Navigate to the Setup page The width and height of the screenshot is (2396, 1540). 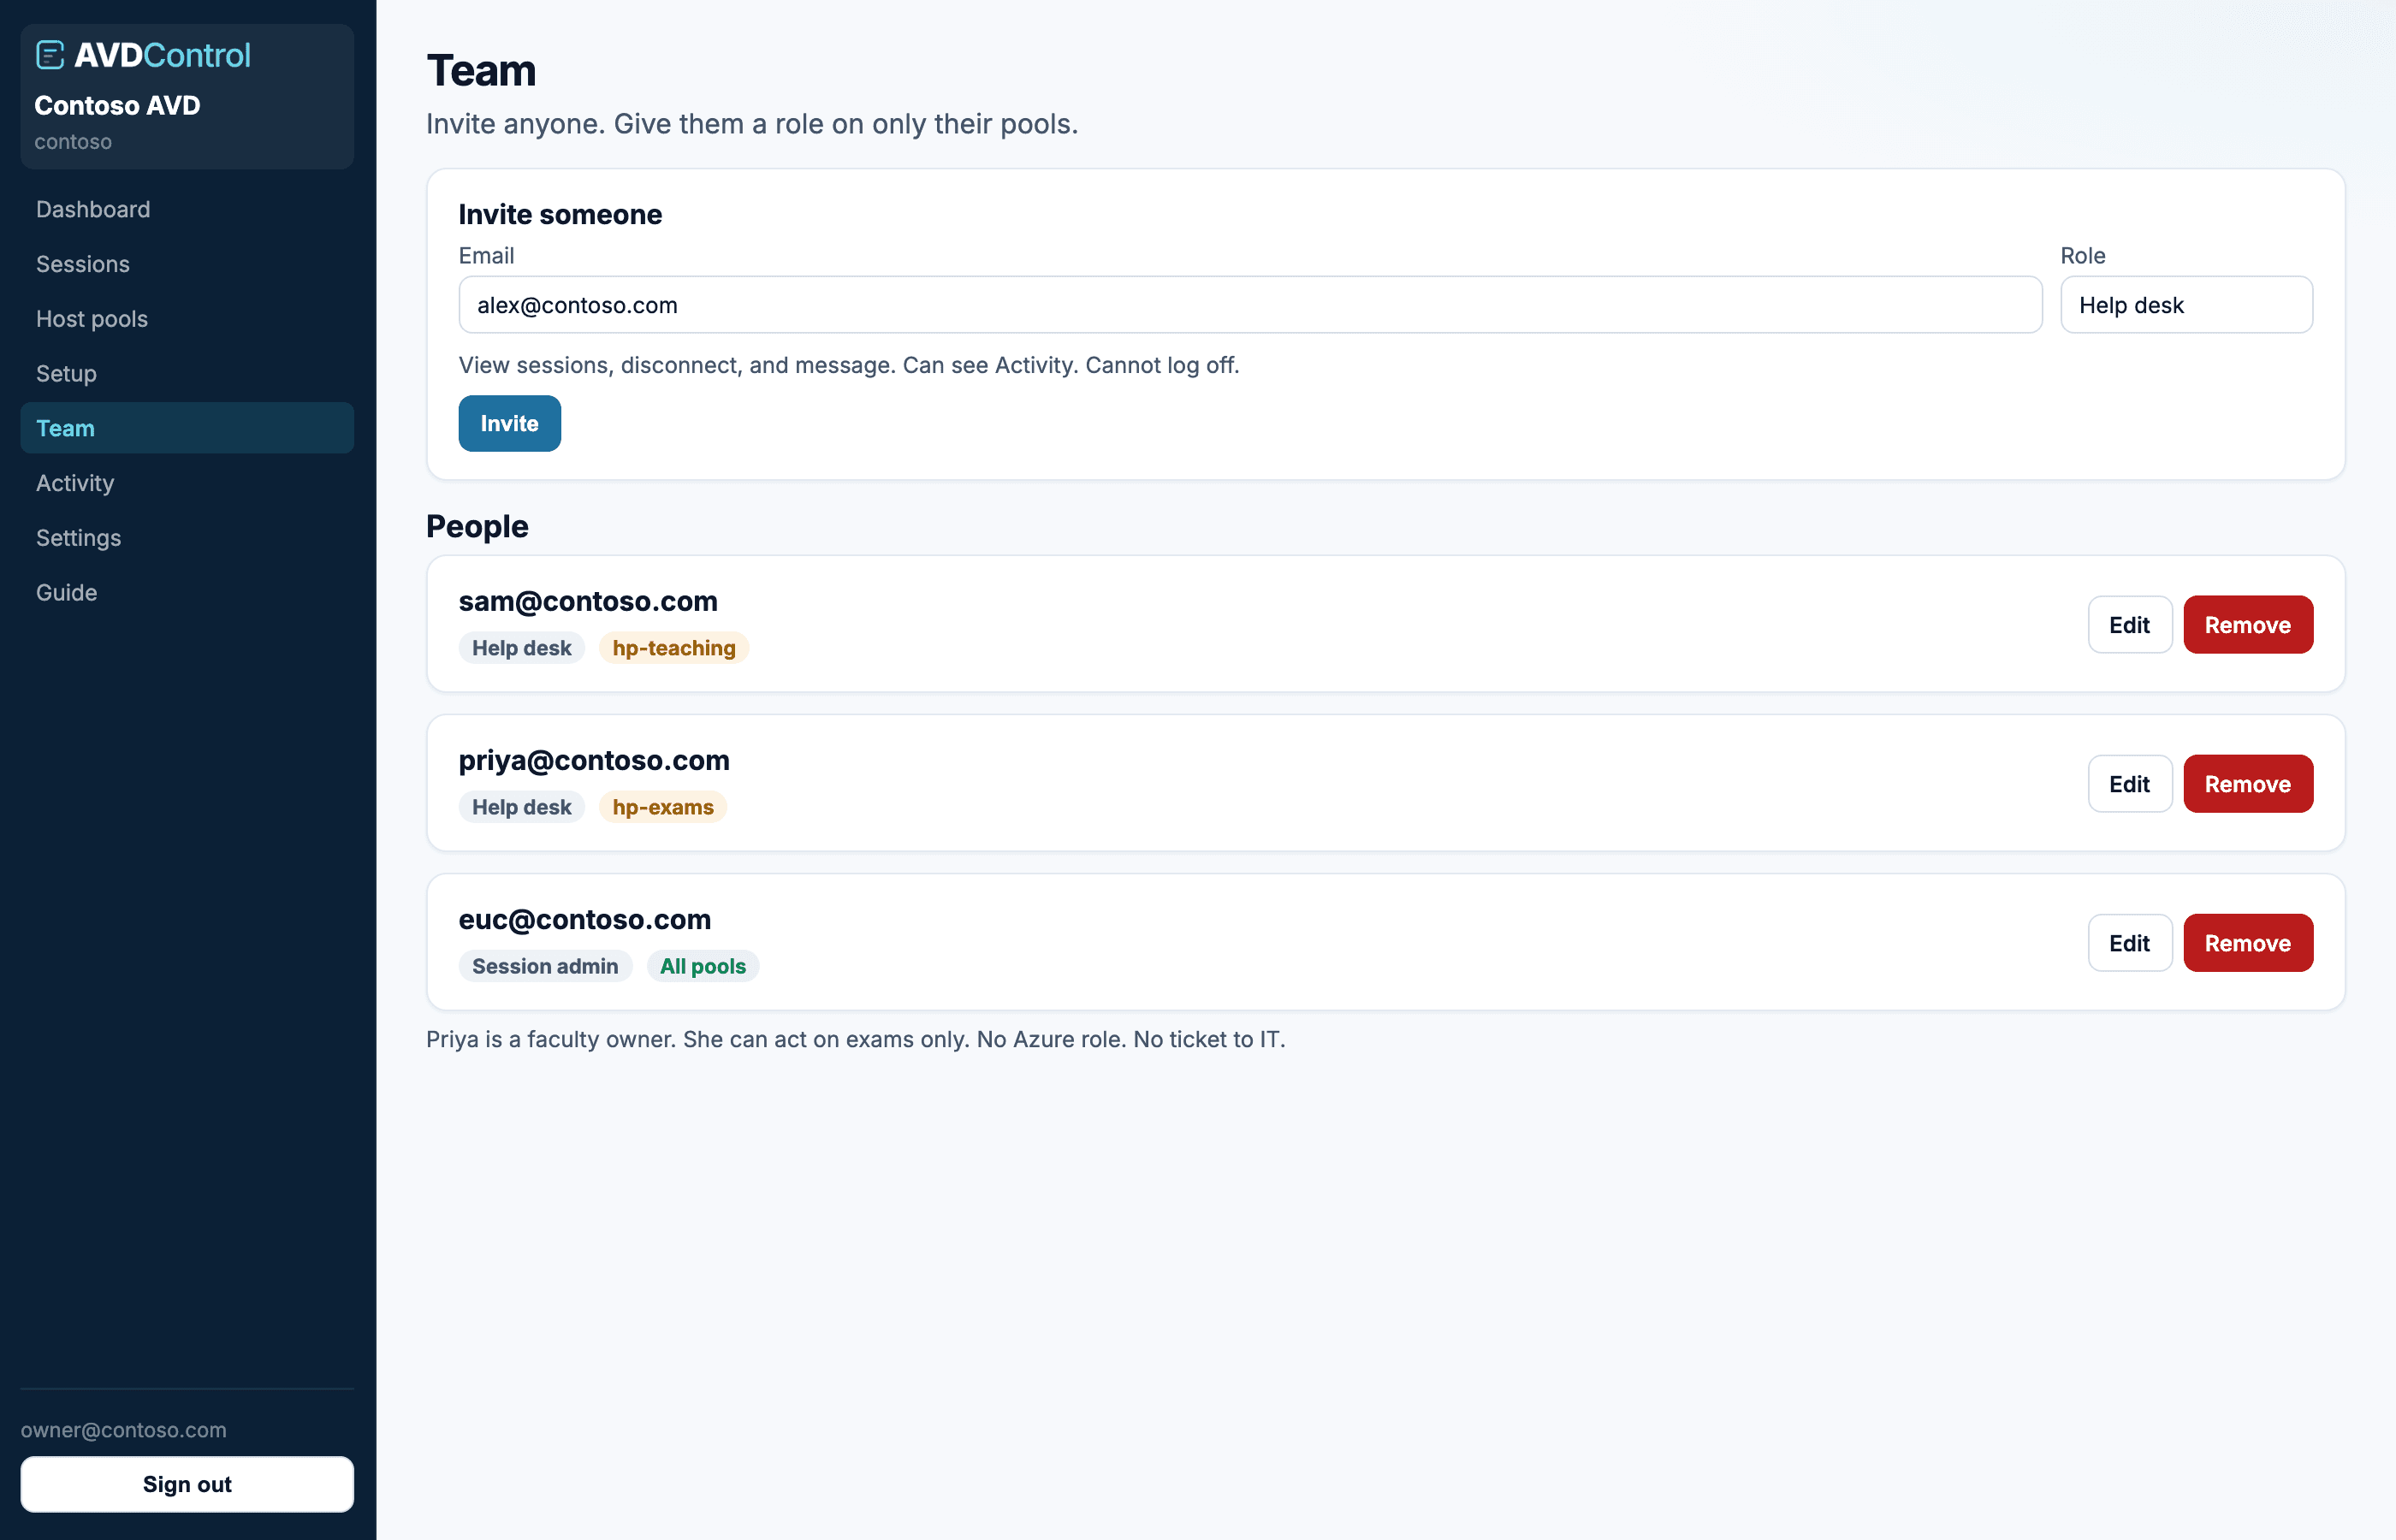point(187,373)
